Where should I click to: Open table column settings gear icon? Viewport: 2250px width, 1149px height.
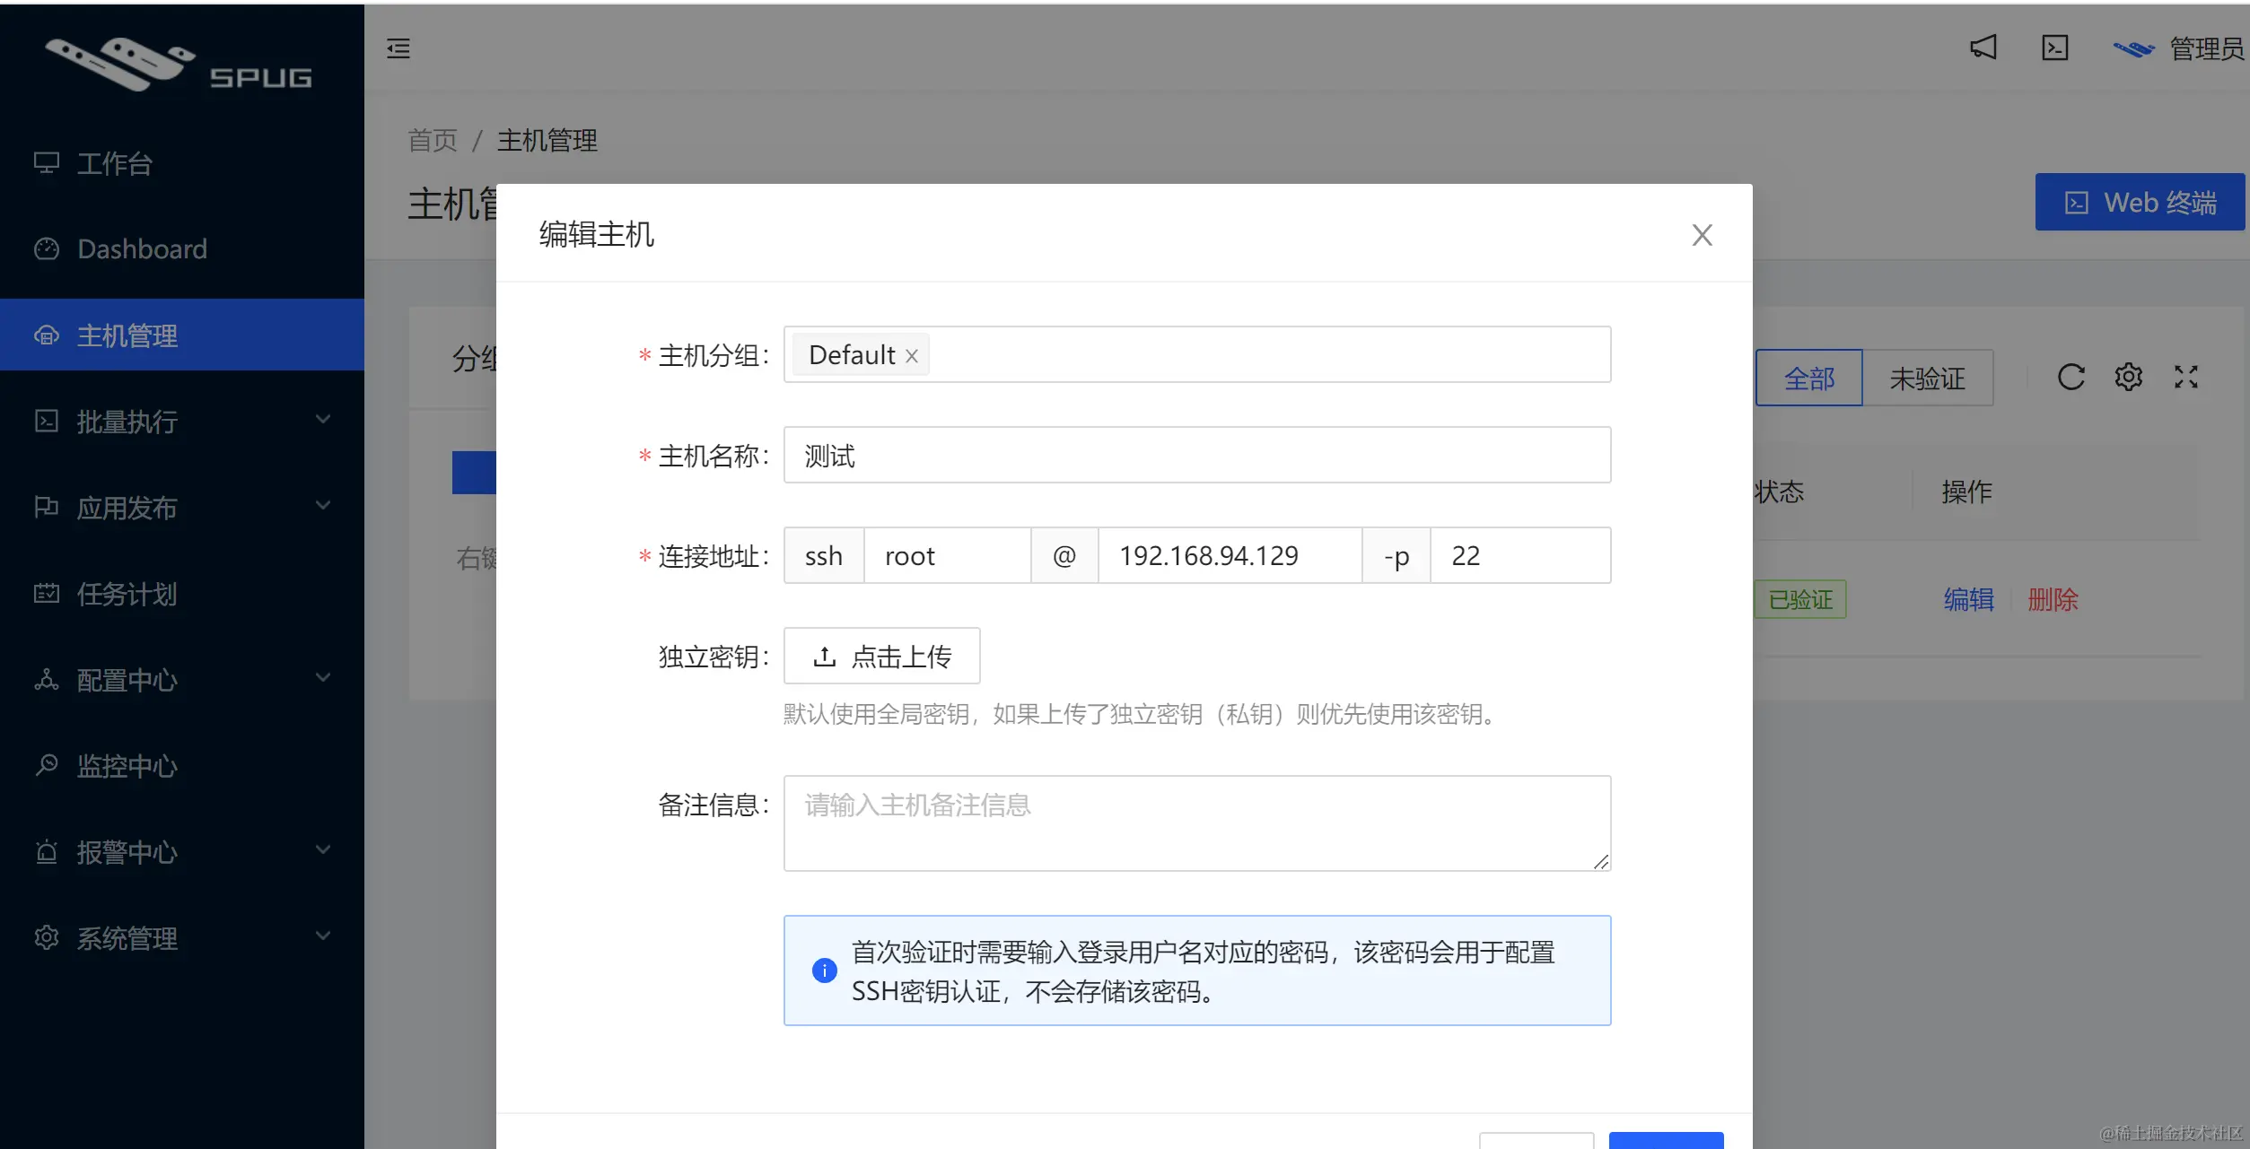point(2128,378)
